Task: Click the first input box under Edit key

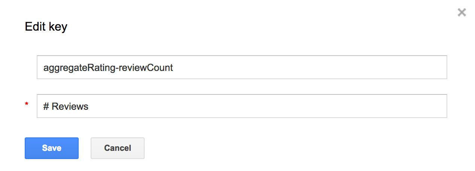Action: pyautogui.click(x=242, y=68)
